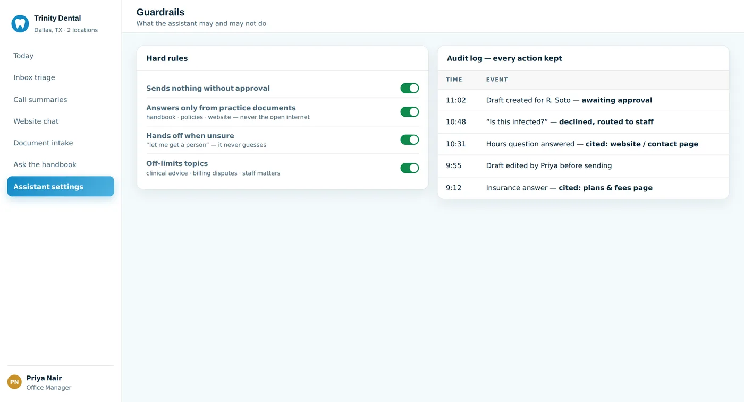The image size is (744, 402).
Task: Click Priya Nair profile name
Action: [44, 378]
